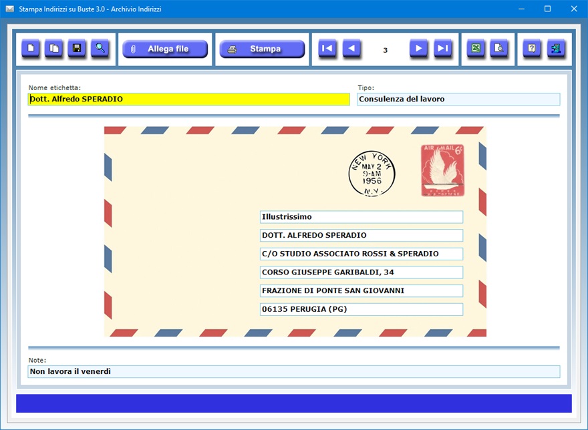Image resolution: width=588 pixels, height=430 pixels.
Task: Export archive with the Excel icon
Action: coord(476,48)
